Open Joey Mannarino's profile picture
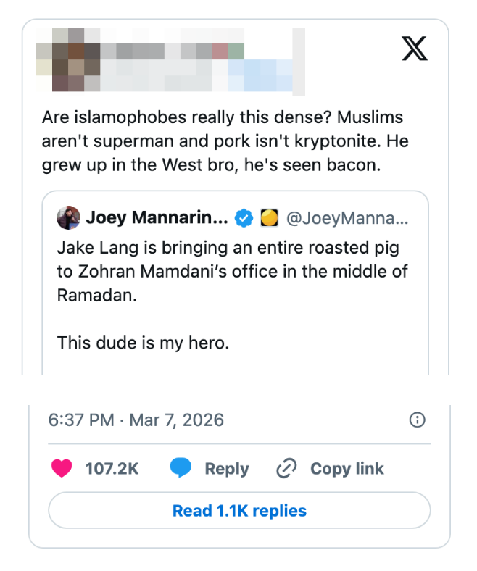This screenshot has height=571, width=477. [68, 217]
